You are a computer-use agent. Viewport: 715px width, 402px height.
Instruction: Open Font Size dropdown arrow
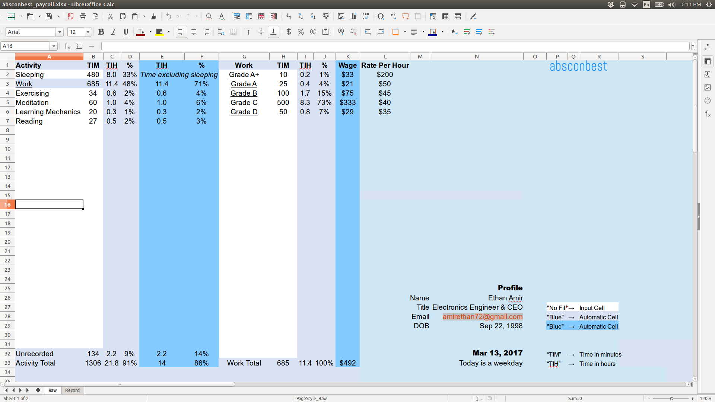(x=88, y=32)
